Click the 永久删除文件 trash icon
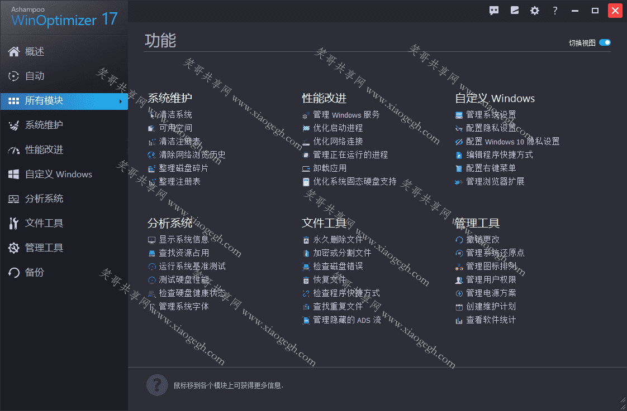This screenshot has height=411, width=627. click(306, 240)
